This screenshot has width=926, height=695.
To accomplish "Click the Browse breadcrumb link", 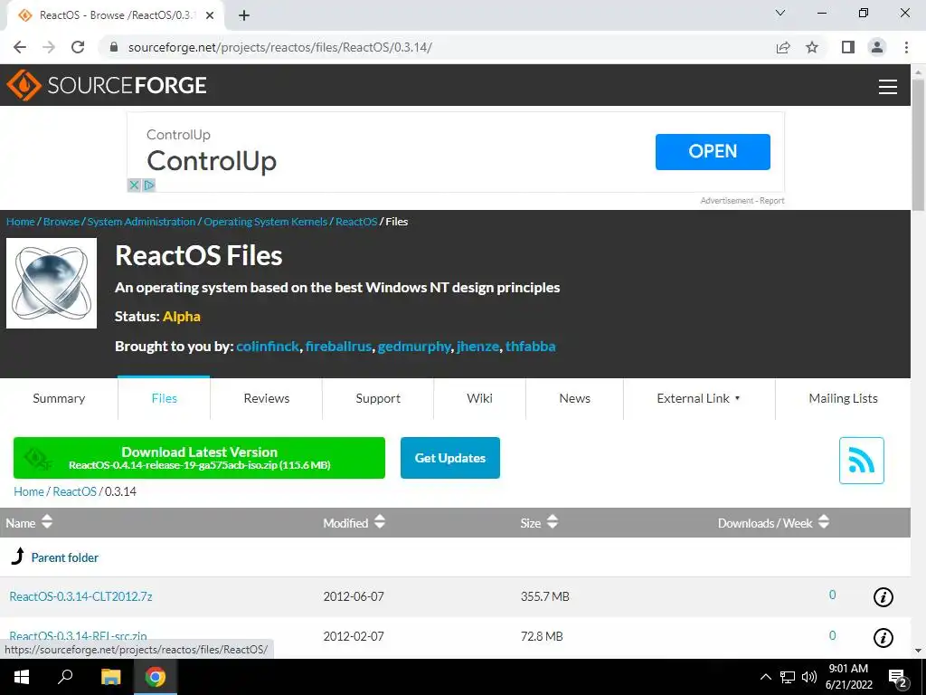I will pyautogui.click(x=61, y=222).
